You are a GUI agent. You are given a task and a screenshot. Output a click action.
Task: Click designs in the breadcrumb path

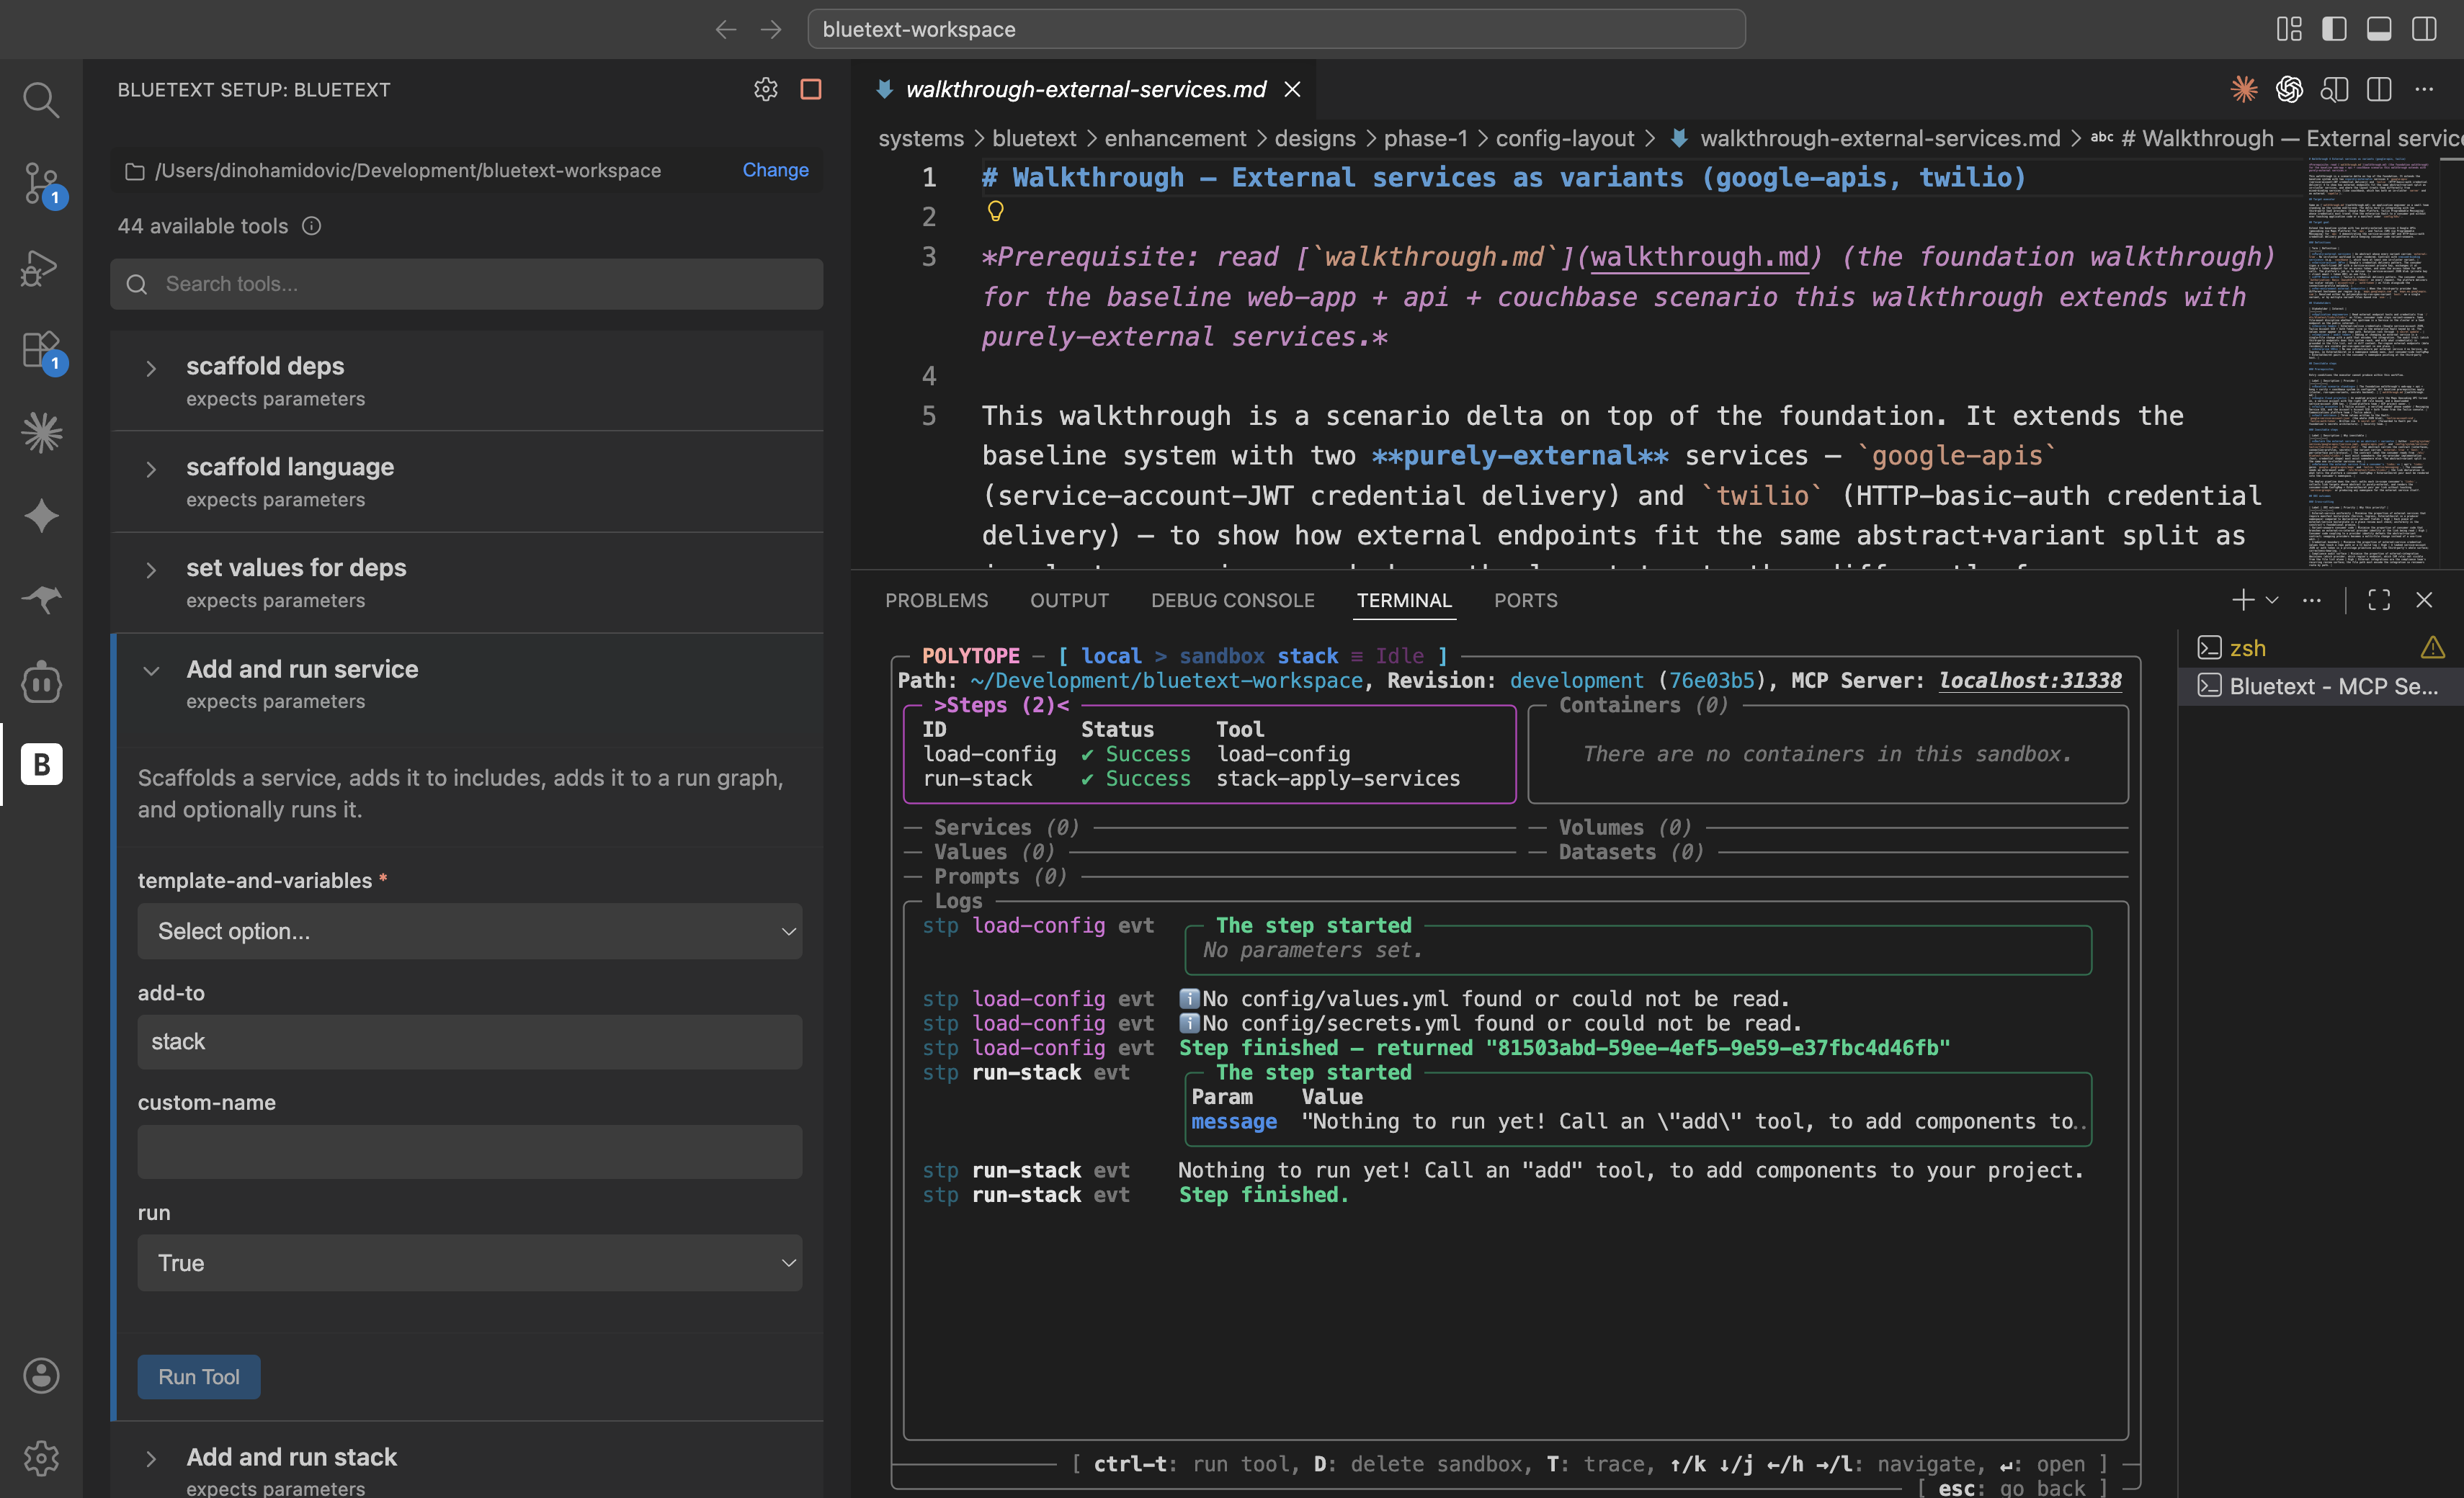pyautogui.click(x=1314, y=138)
